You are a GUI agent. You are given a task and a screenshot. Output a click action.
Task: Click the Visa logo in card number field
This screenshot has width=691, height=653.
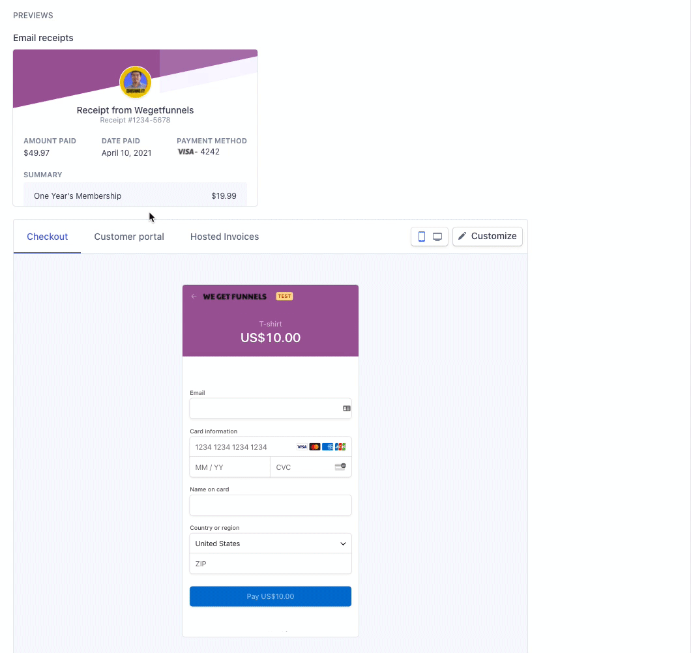(302, 447)
